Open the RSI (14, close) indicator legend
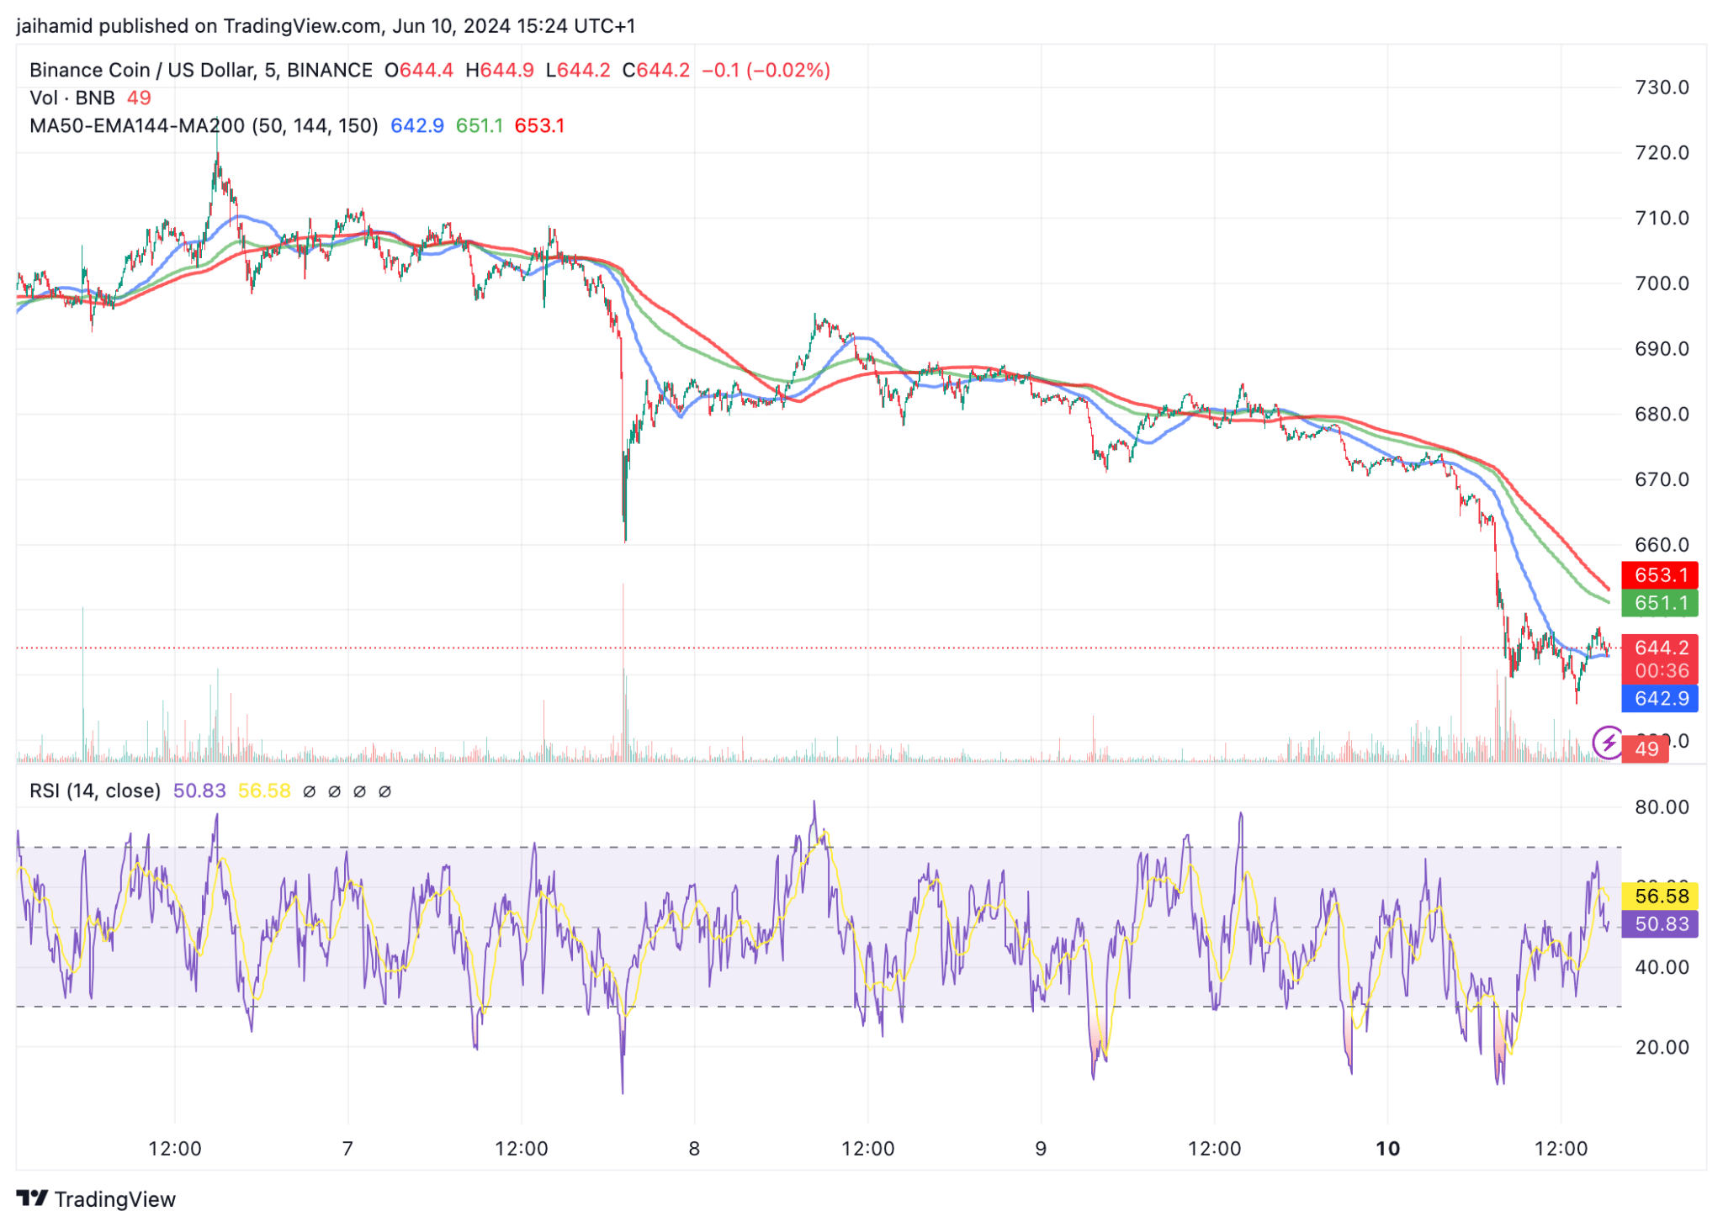Image resolution: width=1723 pixels, height=1227 pixels. (x=95, y=791)
